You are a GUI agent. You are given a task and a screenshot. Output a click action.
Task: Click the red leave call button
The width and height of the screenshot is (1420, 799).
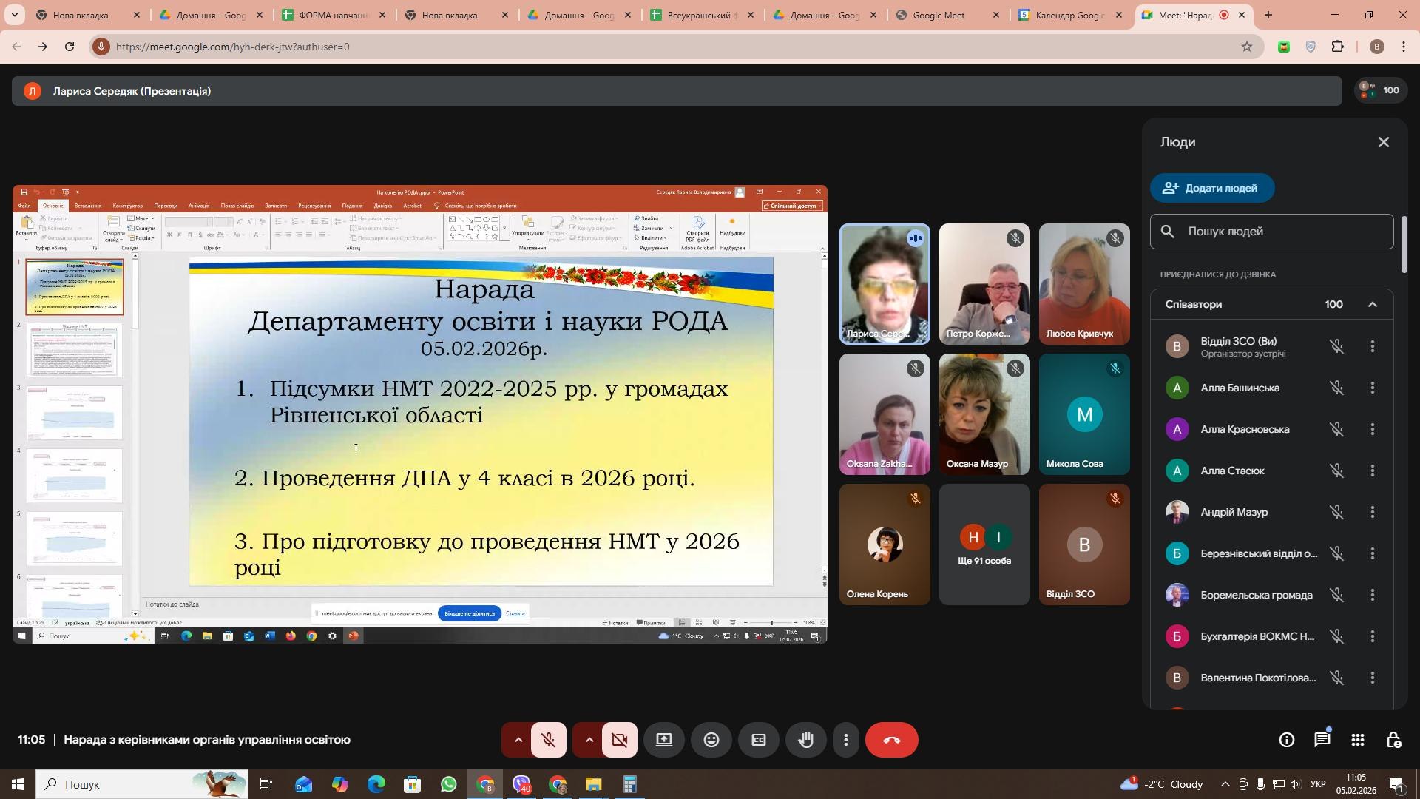tap(891, 741)
